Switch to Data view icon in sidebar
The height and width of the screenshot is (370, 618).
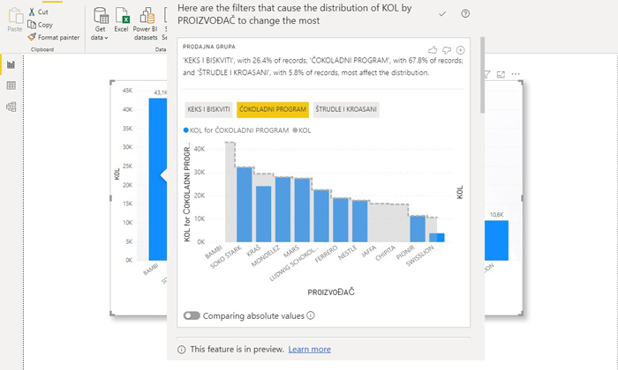tap(11, 85)
